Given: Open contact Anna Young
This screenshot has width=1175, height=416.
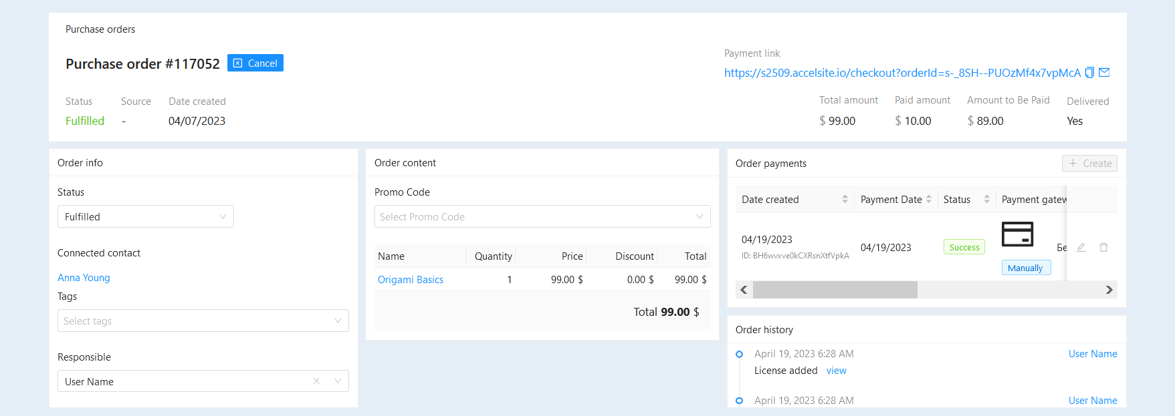Looking at the screenshot, I should [84, 278].
